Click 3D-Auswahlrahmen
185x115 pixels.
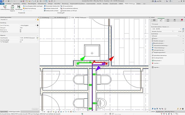click(66, 6)
